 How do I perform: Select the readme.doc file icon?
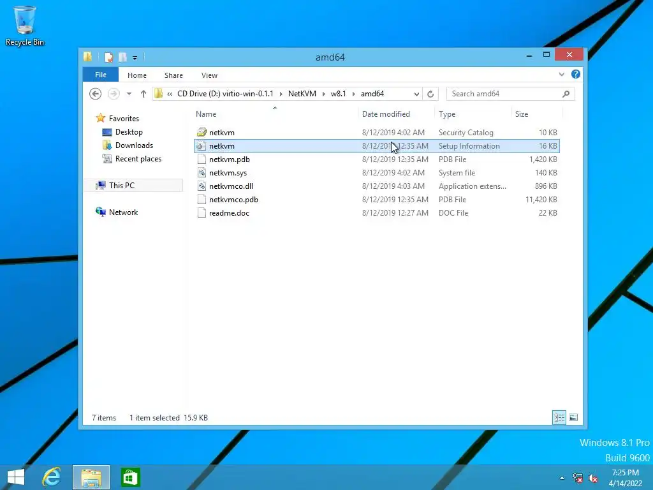pyautogui.click(x=202, y=212)
